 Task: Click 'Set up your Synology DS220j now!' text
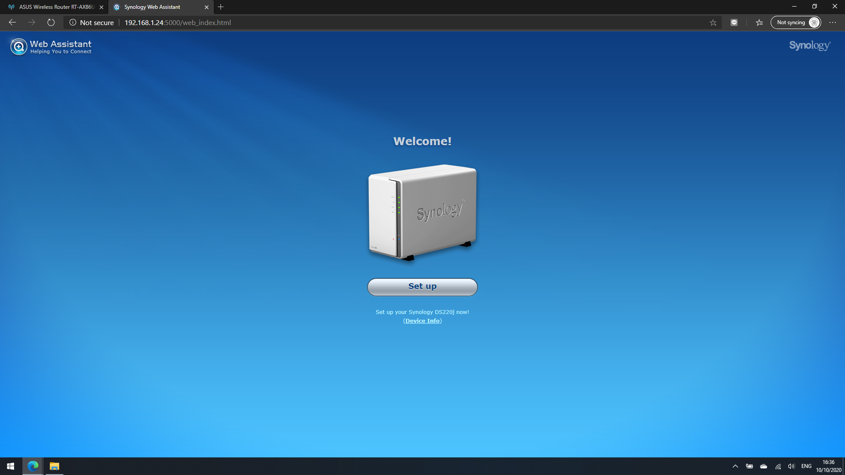point(422,312)
